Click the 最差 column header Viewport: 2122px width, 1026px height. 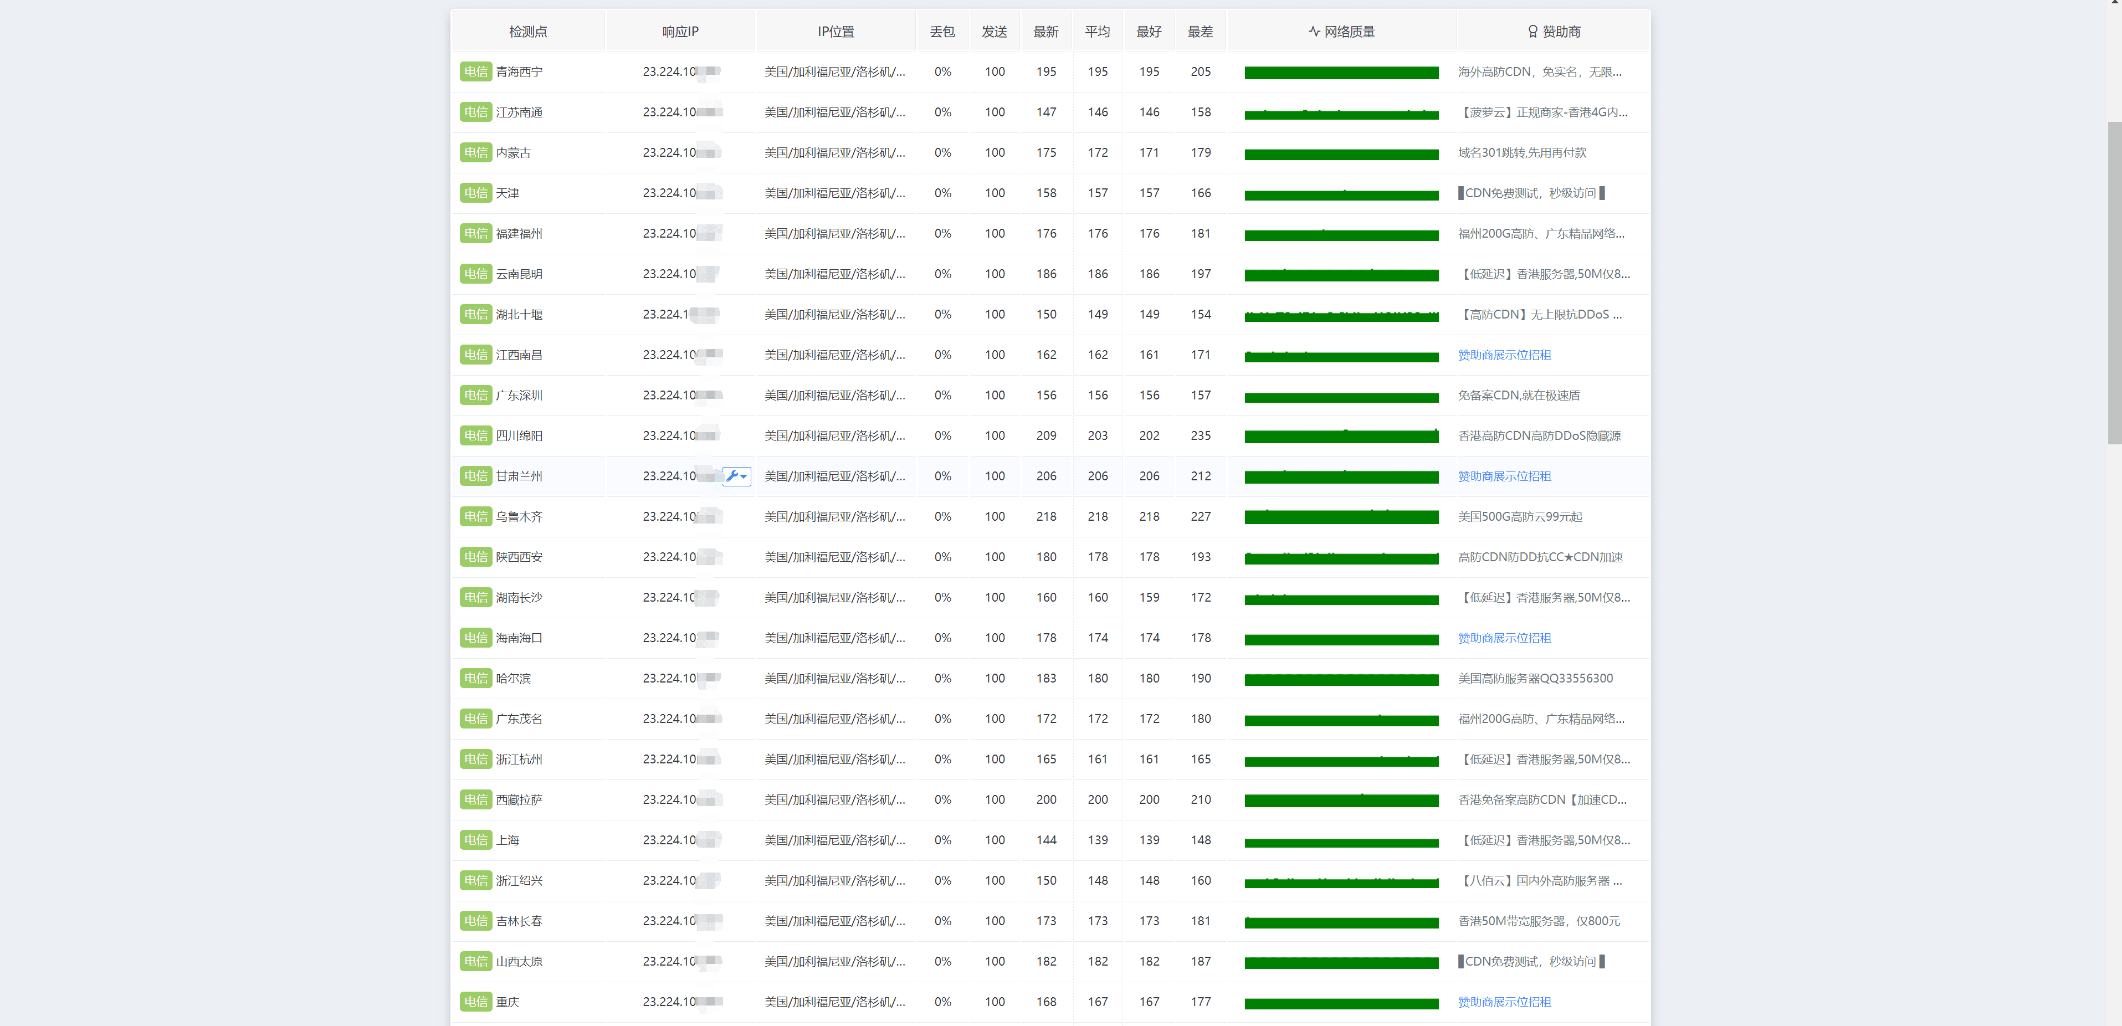1200,31
